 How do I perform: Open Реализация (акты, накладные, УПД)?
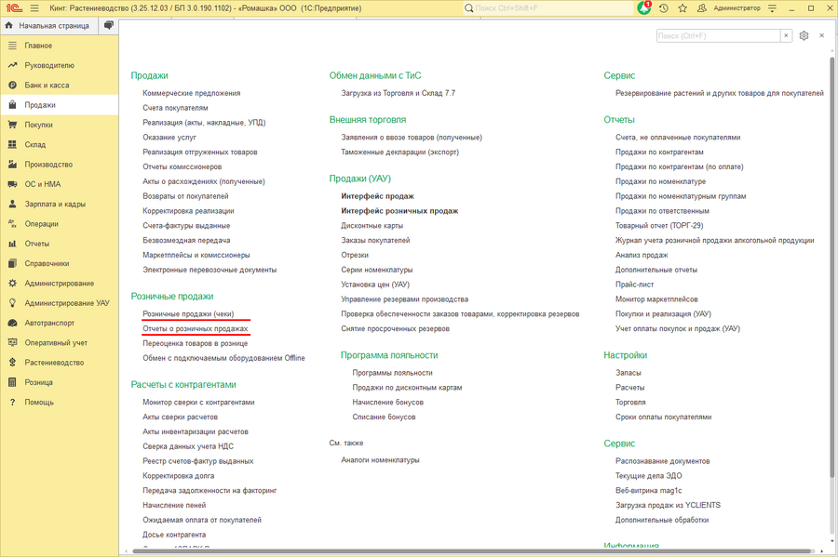204,123
